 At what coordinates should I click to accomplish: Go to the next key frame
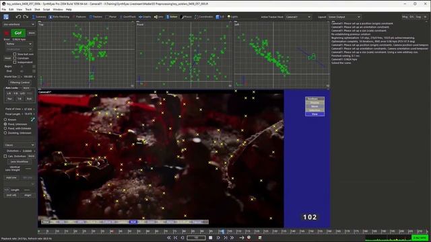(225, 237)
